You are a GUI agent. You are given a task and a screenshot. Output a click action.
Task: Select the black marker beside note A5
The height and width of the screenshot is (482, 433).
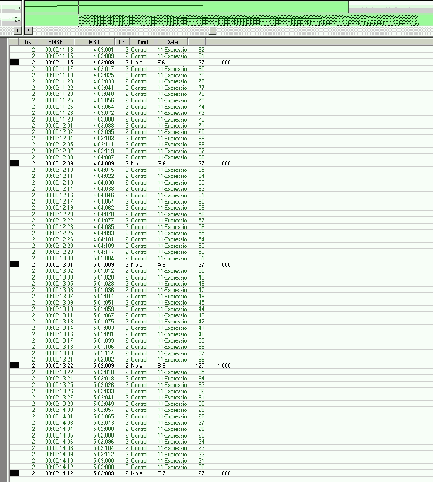(x=14, y=264)
